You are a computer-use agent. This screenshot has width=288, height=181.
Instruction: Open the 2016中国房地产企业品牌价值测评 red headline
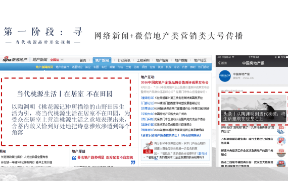174,82
